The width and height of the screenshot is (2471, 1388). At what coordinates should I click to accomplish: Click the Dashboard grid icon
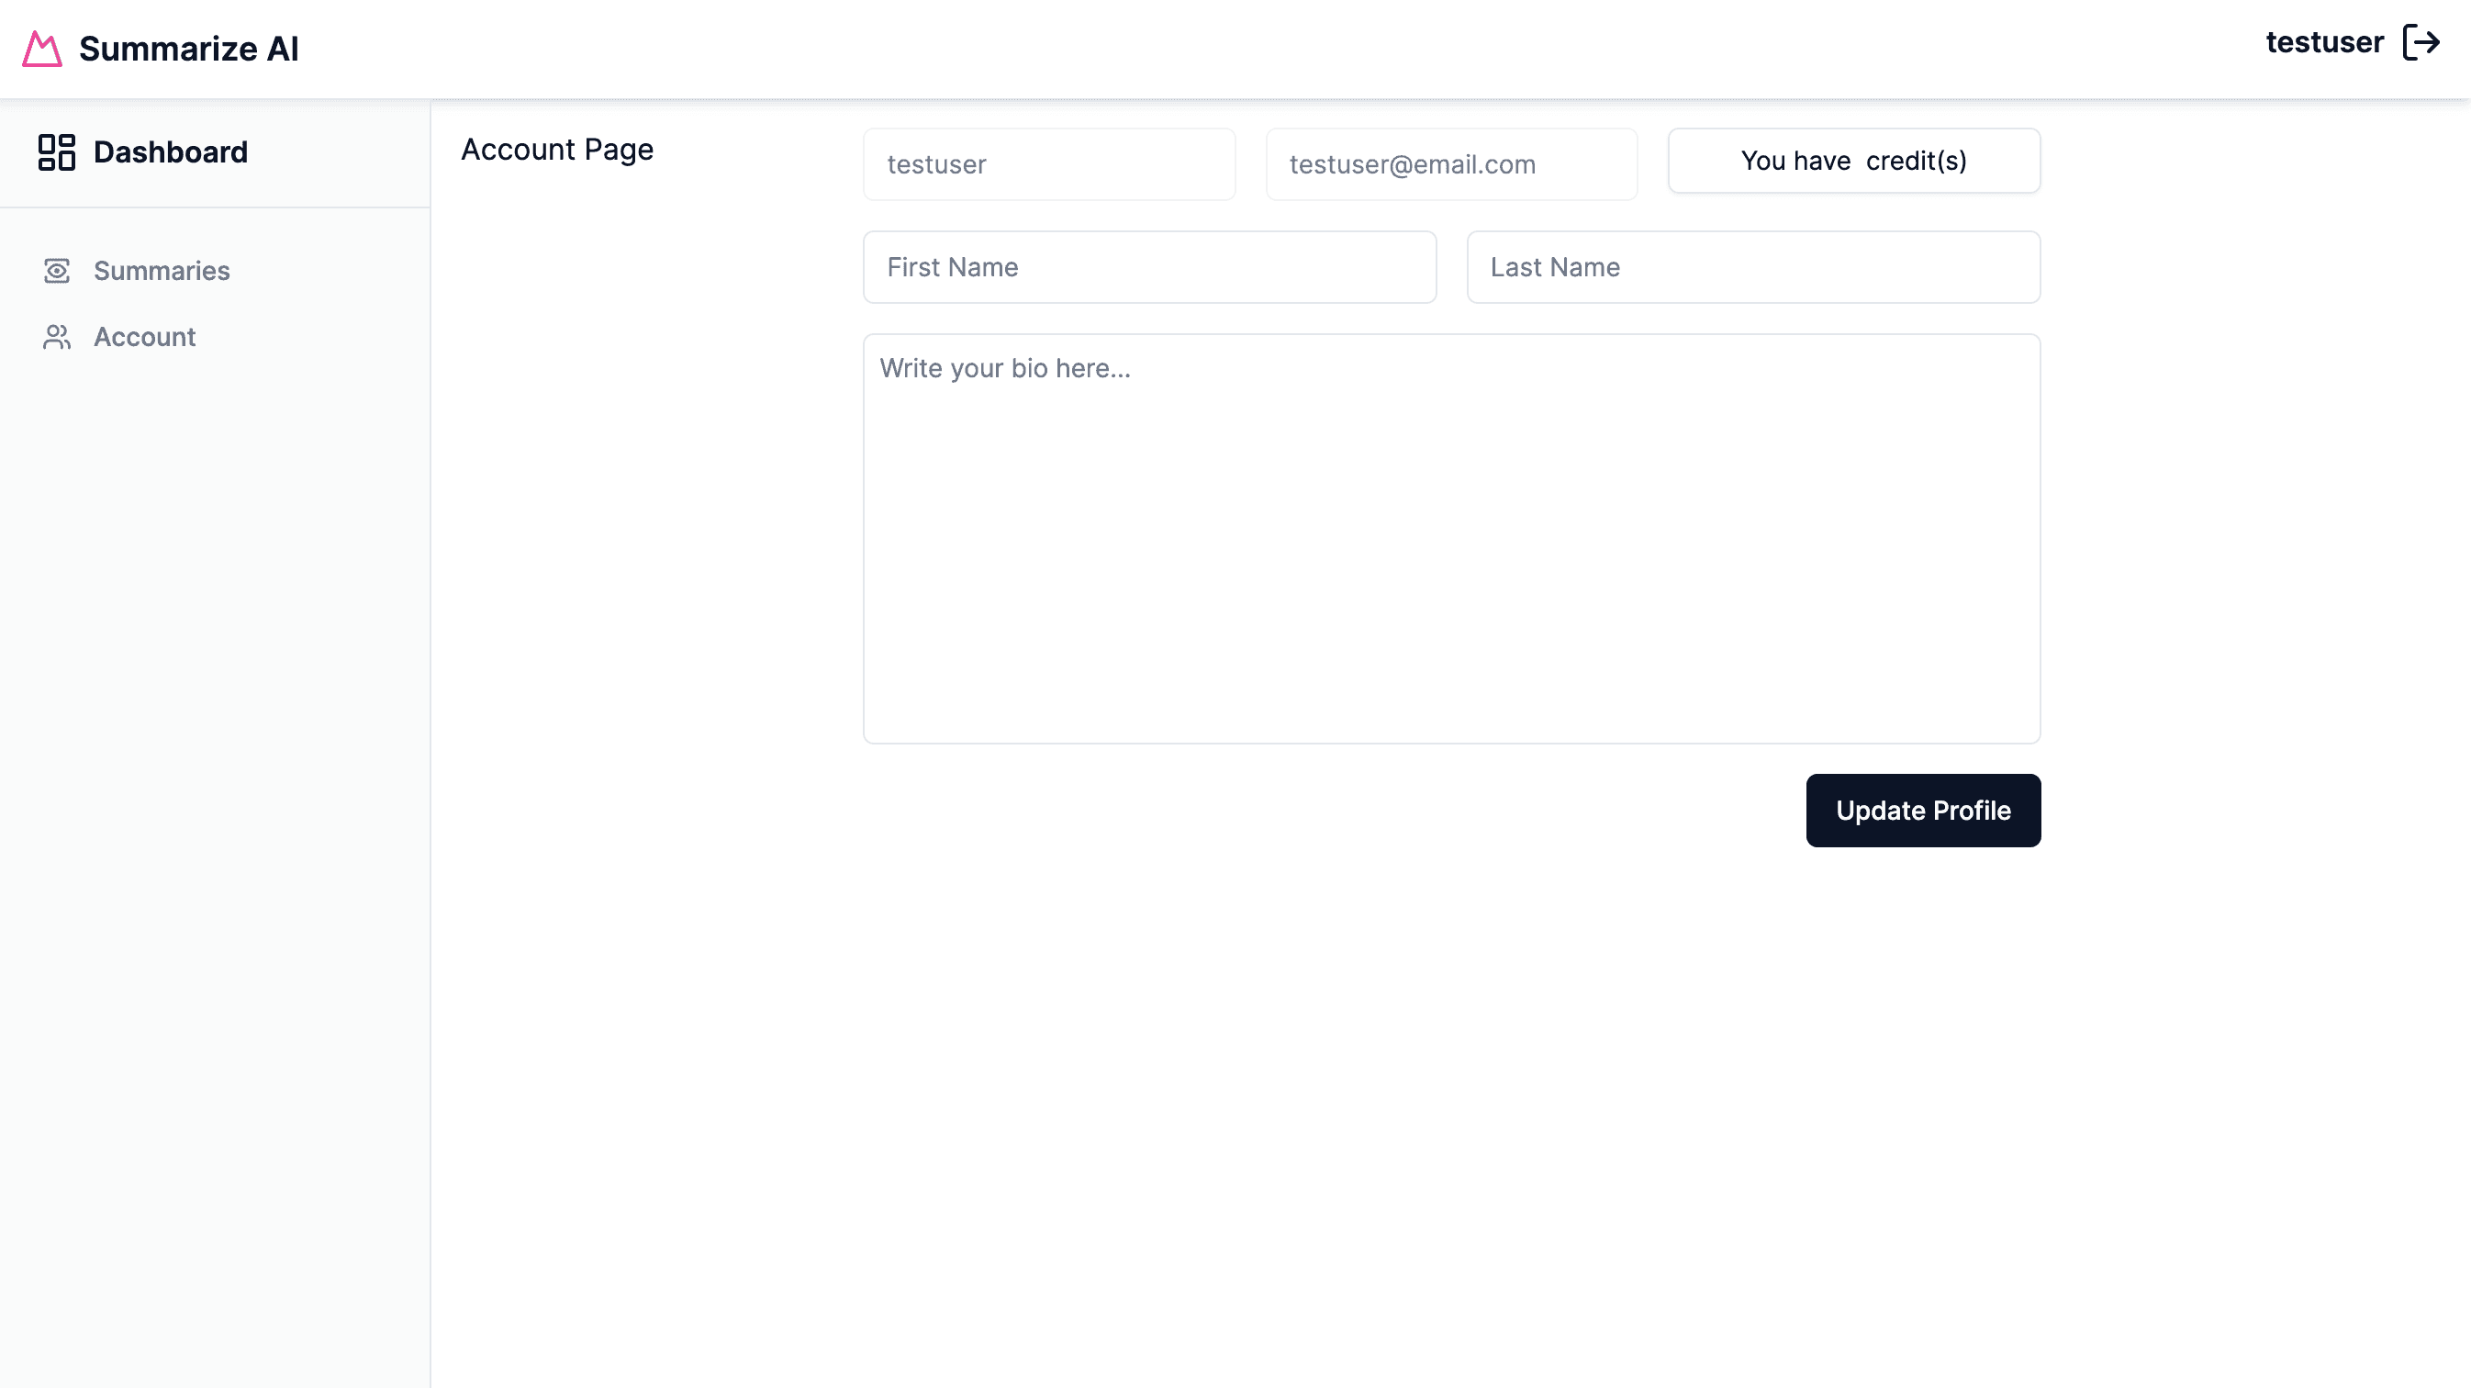coord(57,151)
